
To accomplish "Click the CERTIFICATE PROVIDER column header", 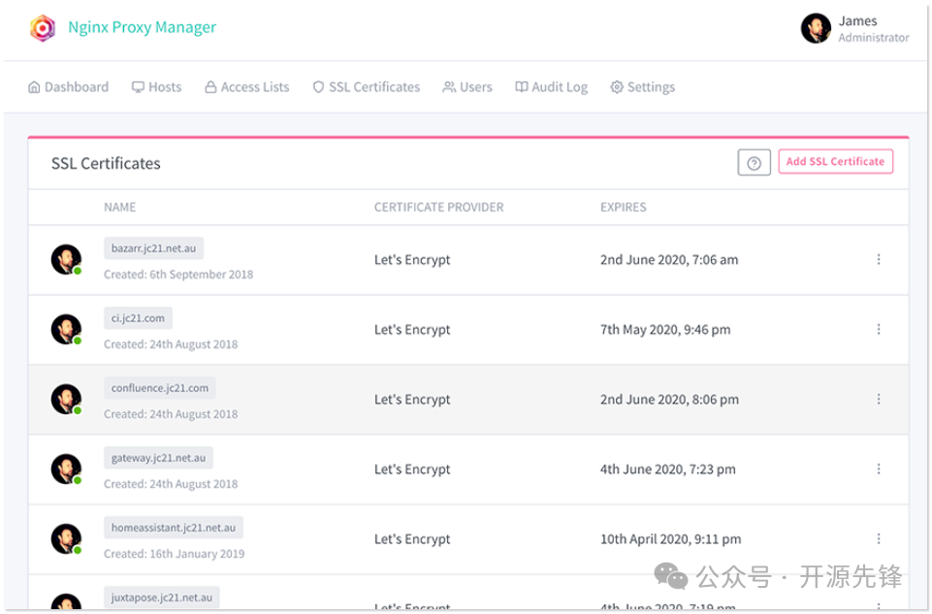I will tap(438, 208).
